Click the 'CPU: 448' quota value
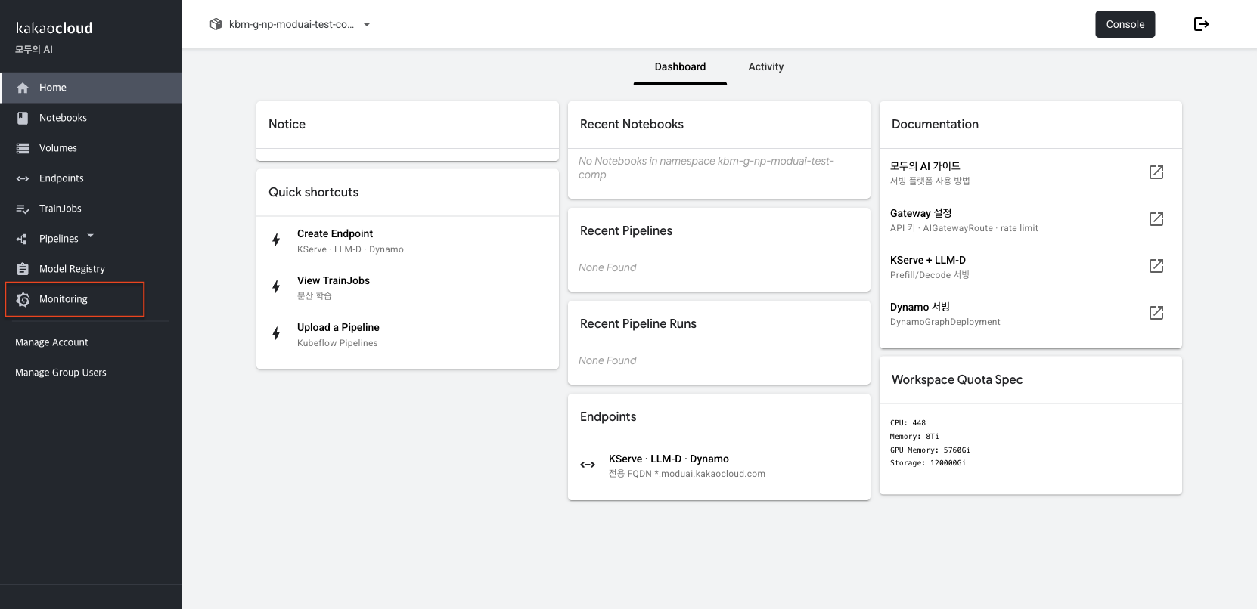 click(x=908, y=423)
